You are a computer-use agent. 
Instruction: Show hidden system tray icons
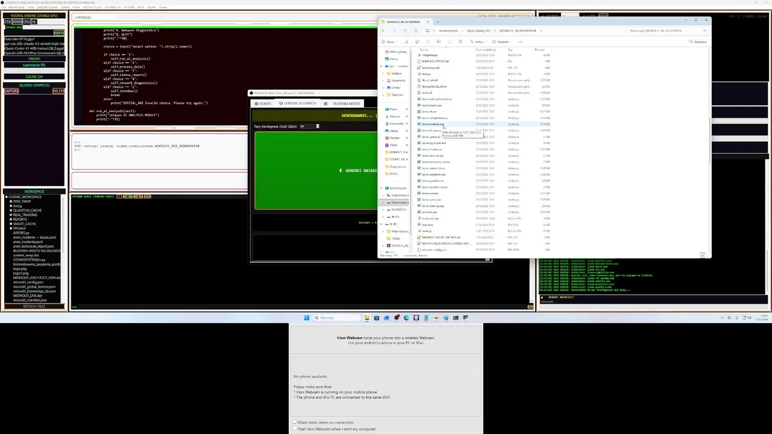pyautogui.click(x=722, y=318)
